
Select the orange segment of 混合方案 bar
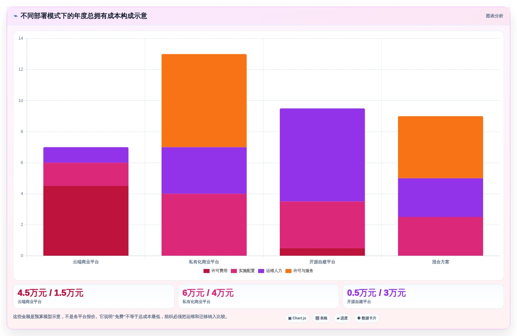click(x=441, y=147)
